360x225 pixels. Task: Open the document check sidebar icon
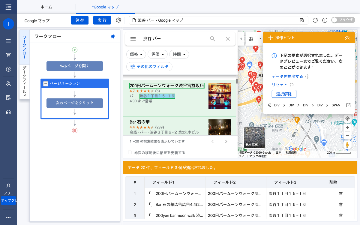(x=8, y=98)
